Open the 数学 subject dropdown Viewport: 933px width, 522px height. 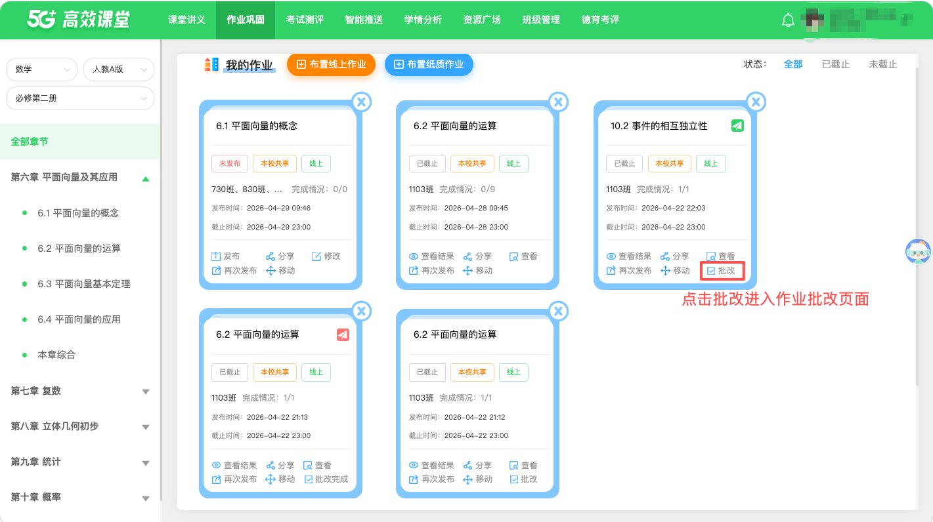coord(41,70)
